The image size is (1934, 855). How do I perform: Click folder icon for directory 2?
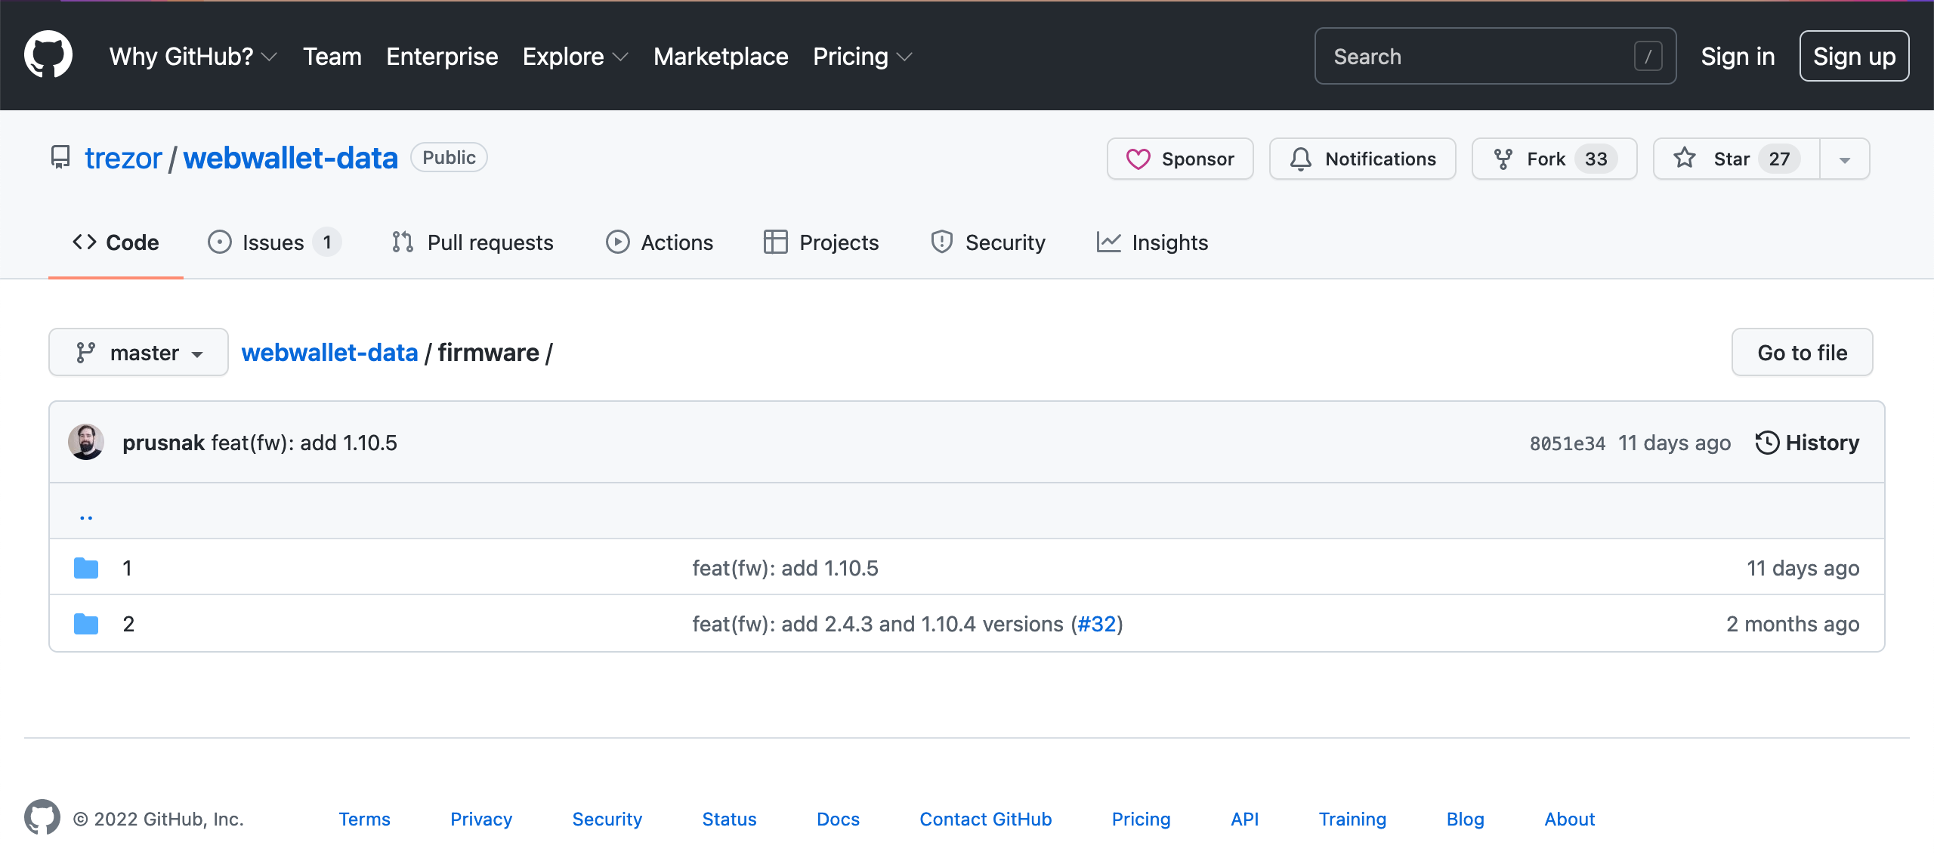point(86,624)
